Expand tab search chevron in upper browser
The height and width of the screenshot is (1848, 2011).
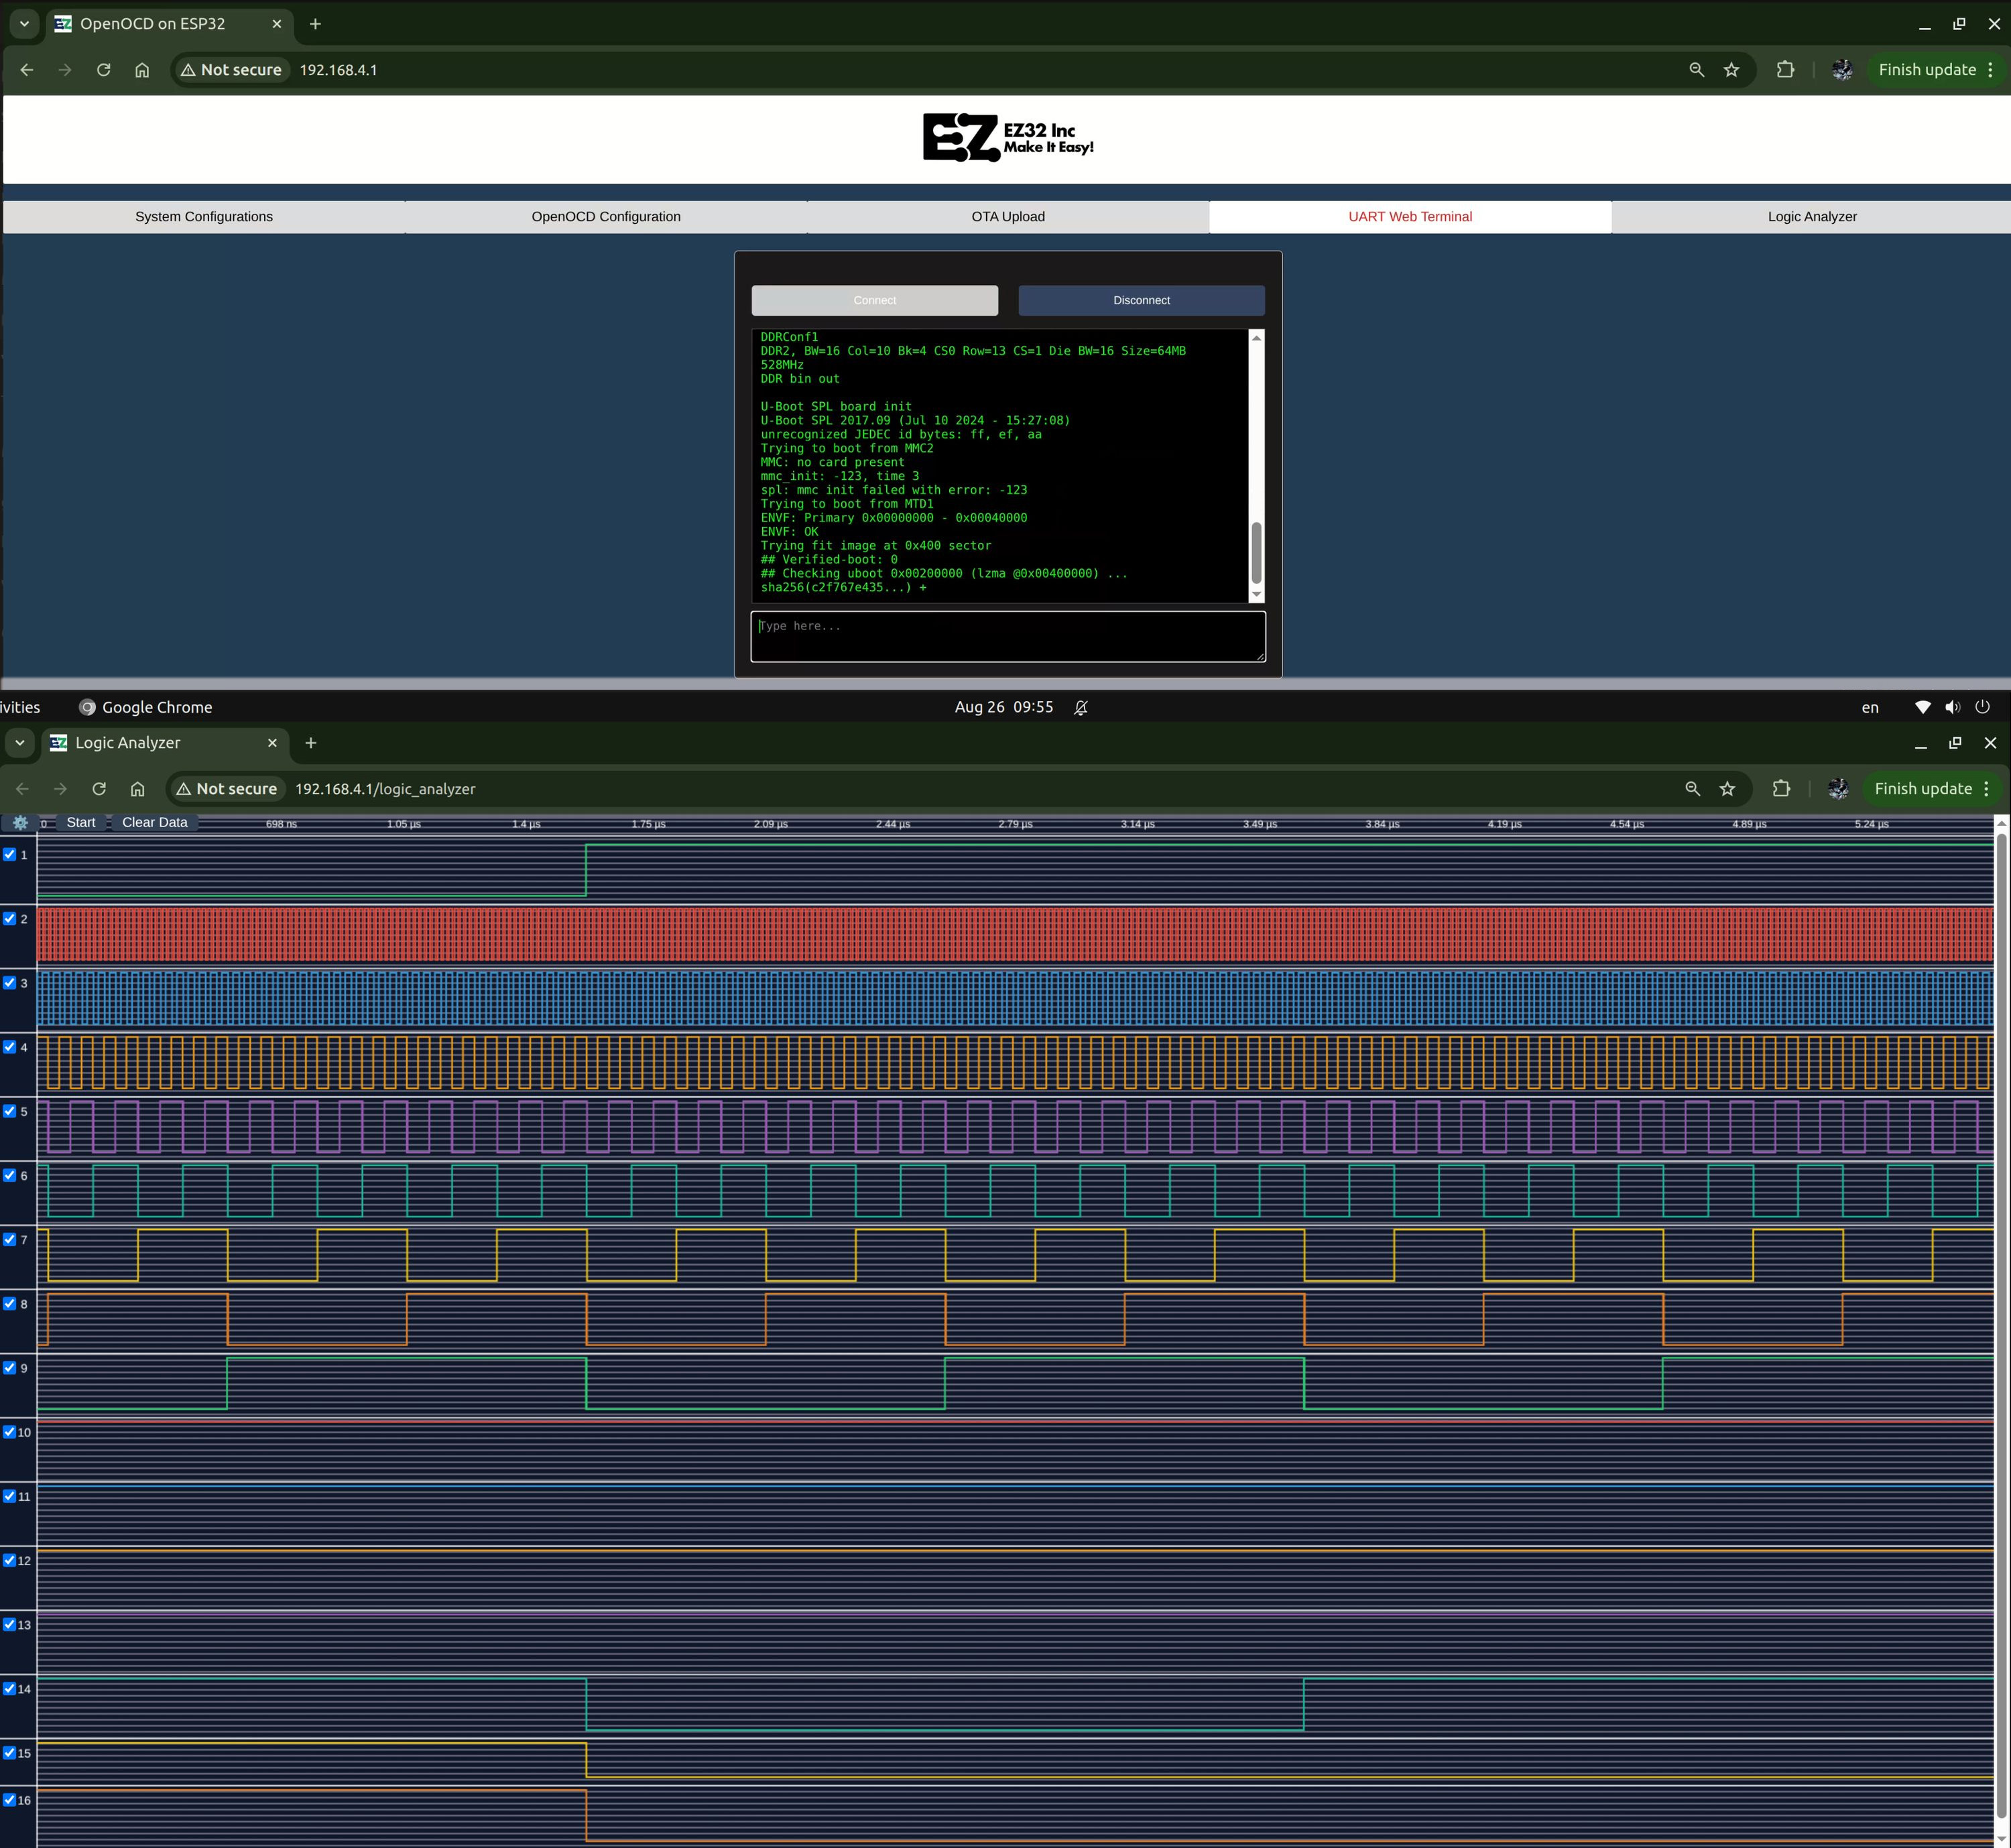(24, 24)
